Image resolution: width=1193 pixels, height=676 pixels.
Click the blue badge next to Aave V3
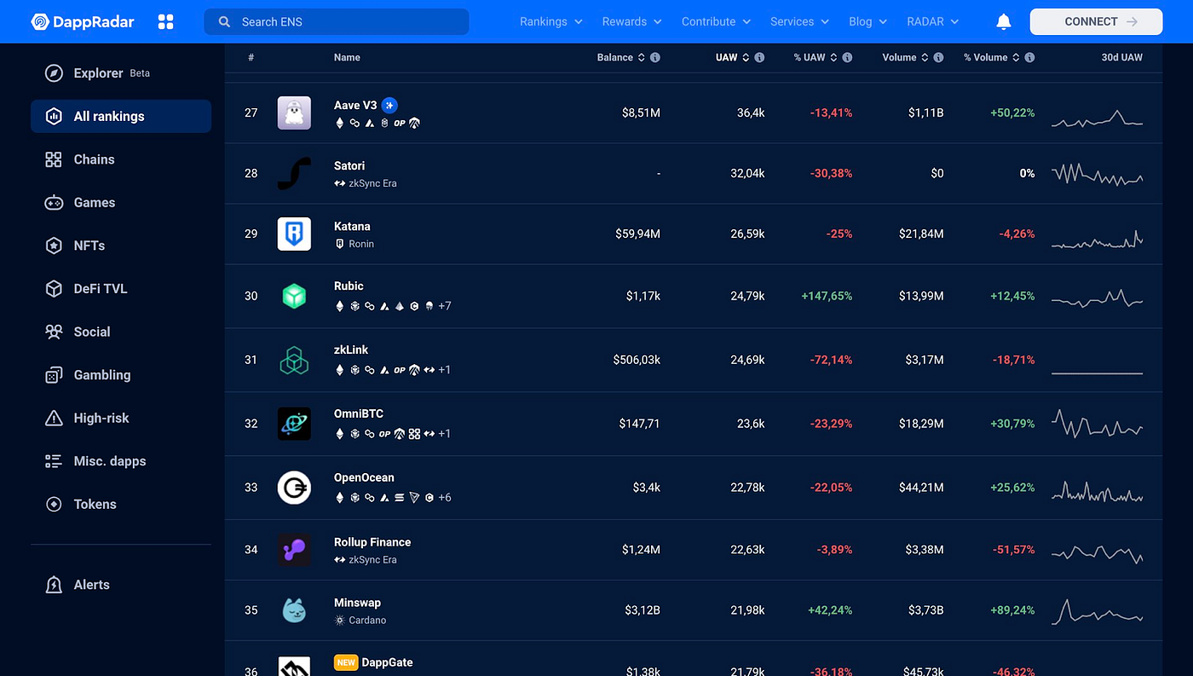click(389, 106)
